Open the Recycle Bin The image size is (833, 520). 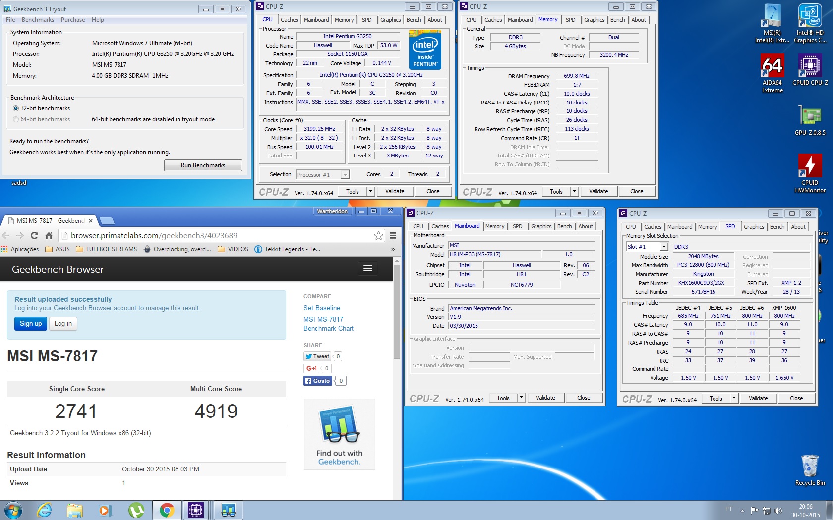click(810, 470)
